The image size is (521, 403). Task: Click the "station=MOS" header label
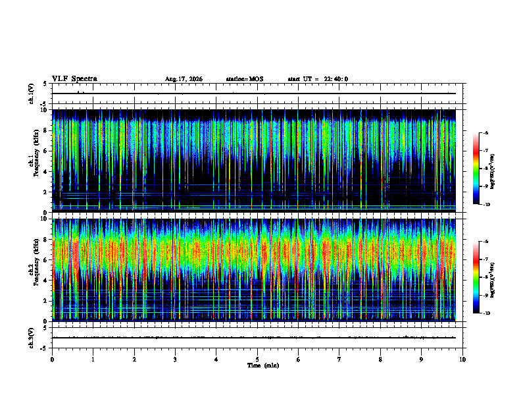[x=245, y=79]
